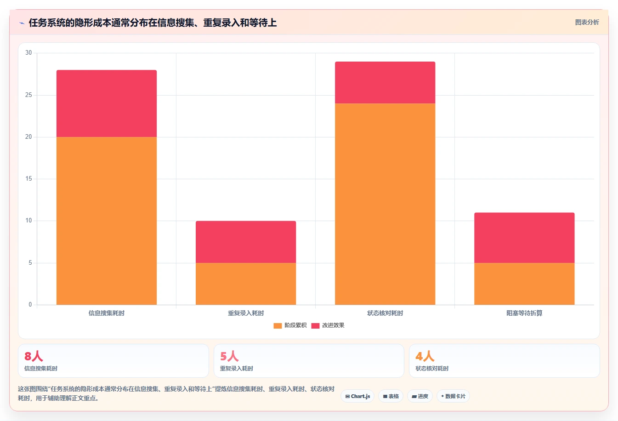The height and width of the screenshot is (421, 618).
Task: Click the 进度 tag chip
Action: point(420,396)
